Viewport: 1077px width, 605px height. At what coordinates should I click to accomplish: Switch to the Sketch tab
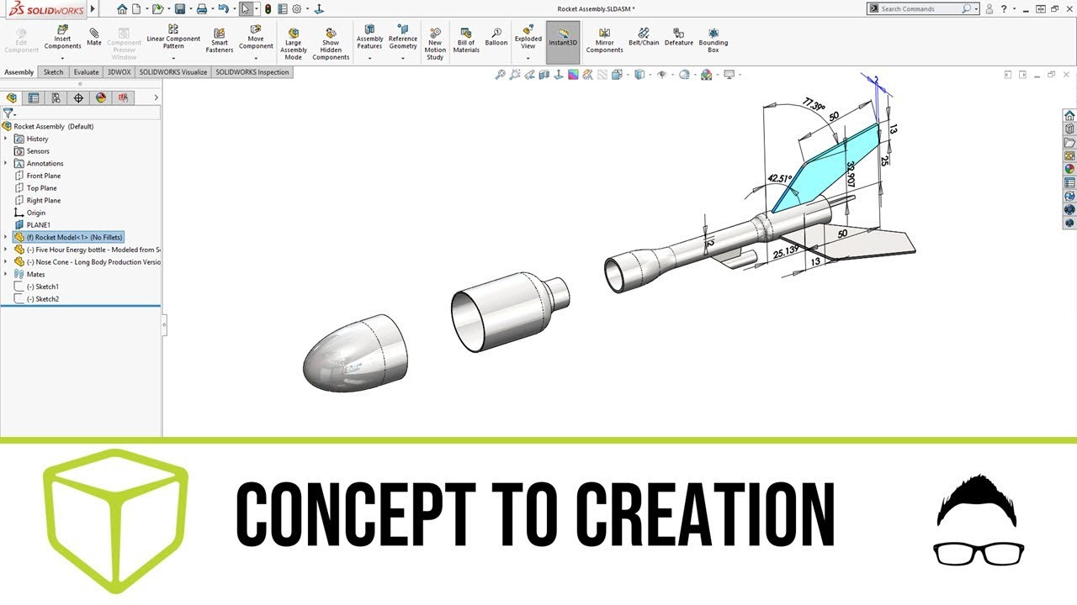(53, 72)
